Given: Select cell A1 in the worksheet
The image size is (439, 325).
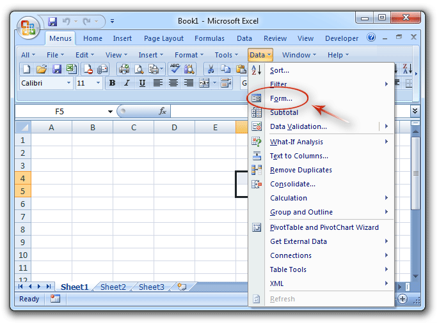Looking at the screenshot, I should tap(51, 140).
